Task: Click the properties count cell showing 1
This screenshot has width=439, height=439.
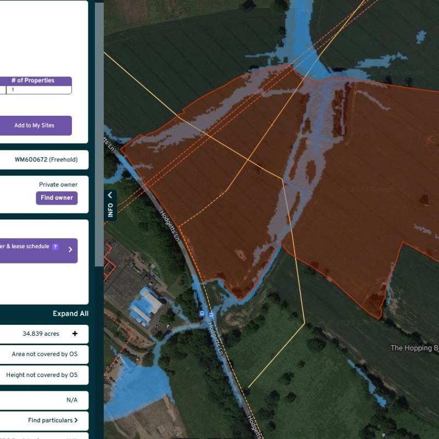Action: 38,89
